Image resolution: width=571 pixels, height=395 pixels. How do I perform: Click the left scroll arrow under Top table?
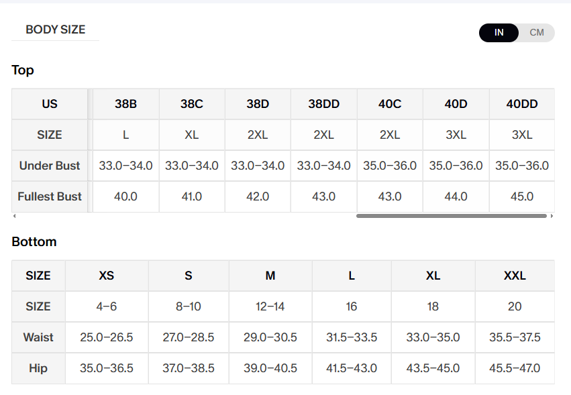coord(14,216)
